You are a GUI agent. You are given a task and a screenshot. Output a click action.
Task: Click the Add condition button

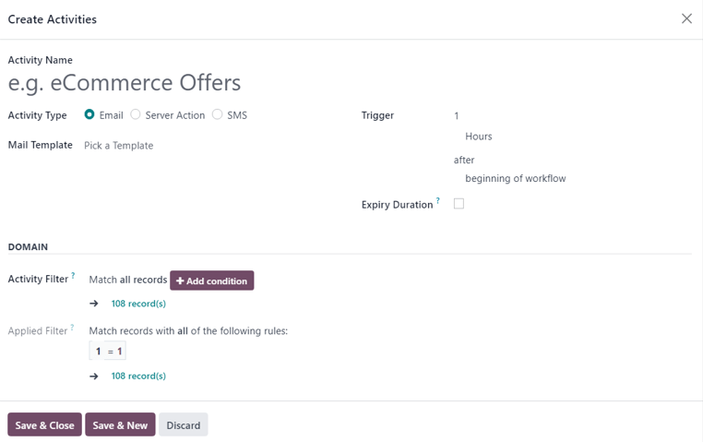211,281
